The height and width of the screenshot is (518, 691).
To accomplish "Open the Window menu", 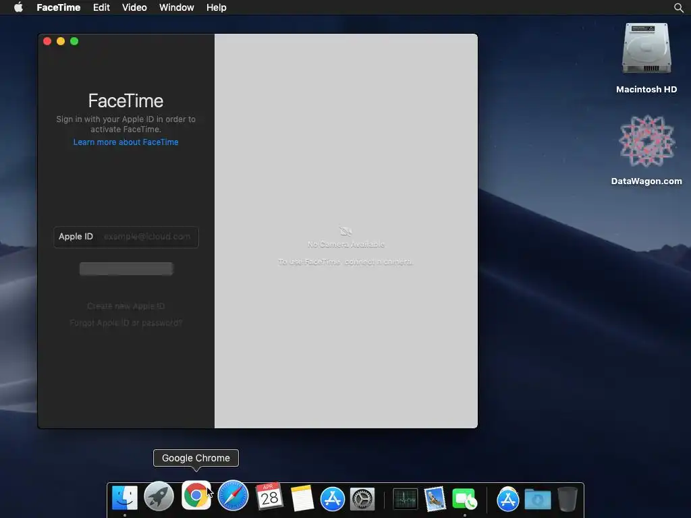I will pyautogui.click(x=176, y=7).
